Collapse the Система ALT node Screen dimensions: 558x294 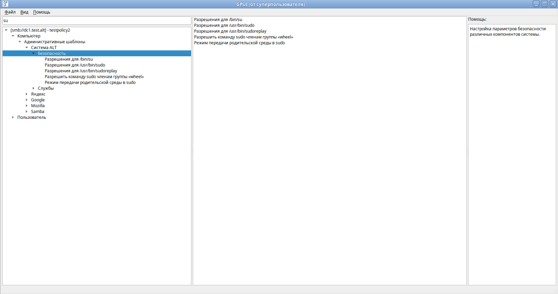[x=26, y=48]
